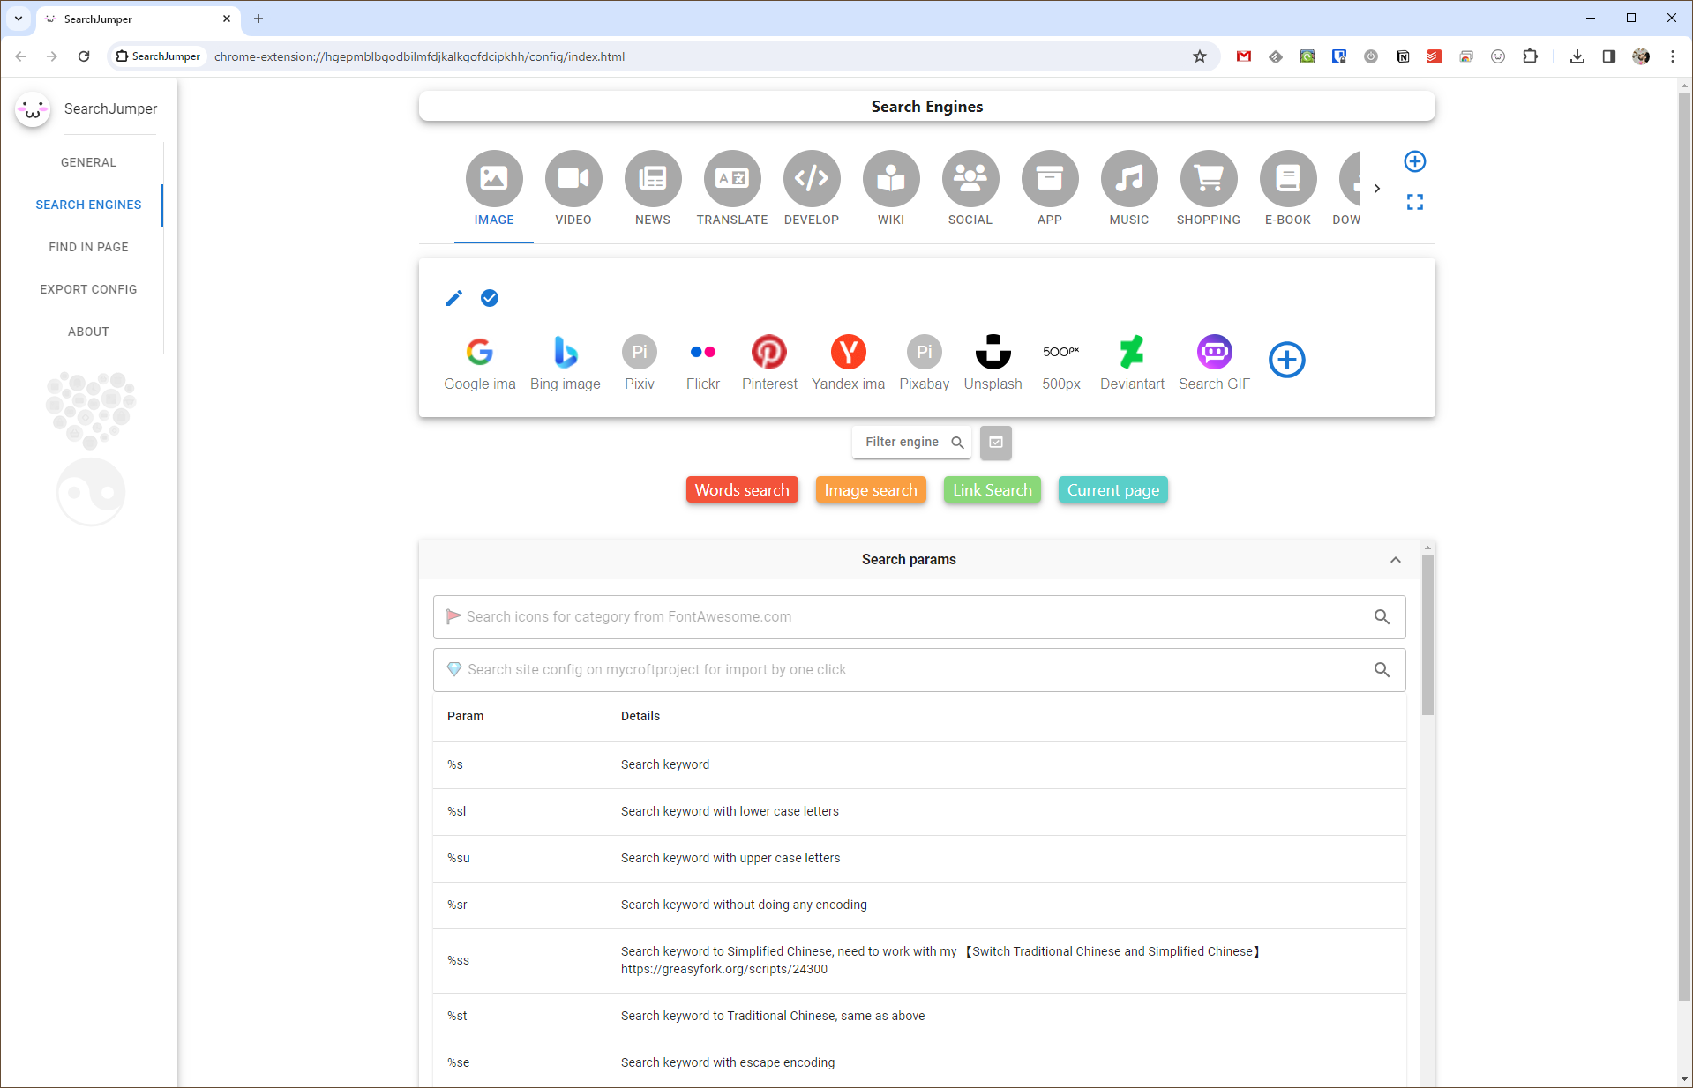Open About in sidebar
The height and width of the screenshot is (1088, 1693).
pos(88,332)
